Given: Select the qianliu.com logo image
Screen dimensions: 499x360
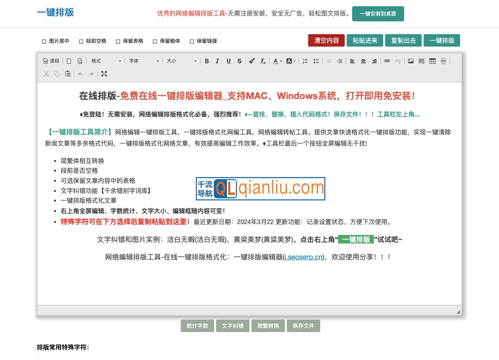Looking at the screenshot, I should [260, 188].
